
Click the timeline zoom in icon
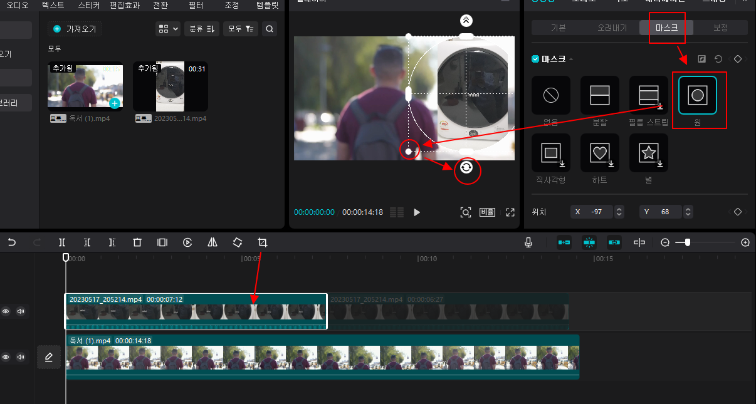[x=745, y=242]
